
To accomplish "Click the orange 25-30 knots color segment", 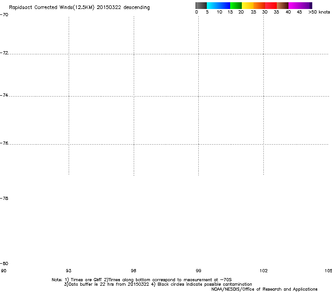I will click(259, 5).
